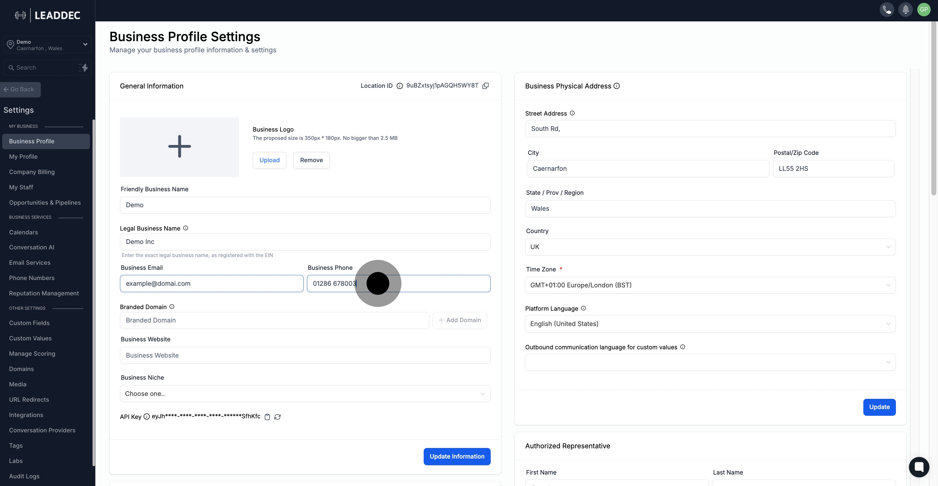The image size is (938, 486).
Task: Click the LEADDEC logo
Action: 48,15
